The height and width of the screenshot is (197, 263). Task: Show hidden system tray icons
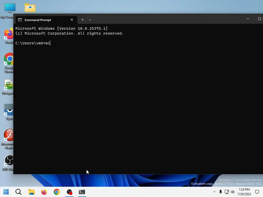(x=214, y=192)
